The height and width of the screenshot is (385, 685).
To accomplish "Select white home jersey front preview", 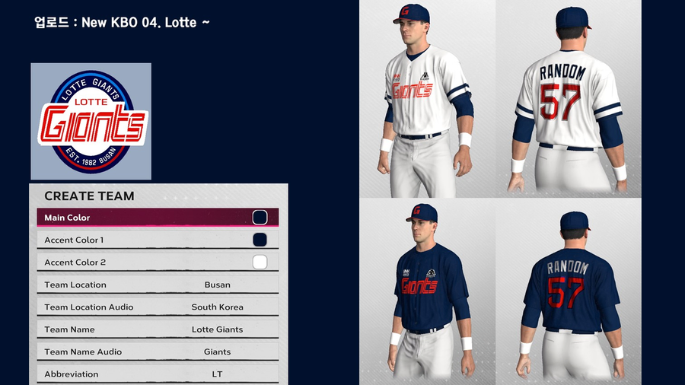I will coord(427,99).
